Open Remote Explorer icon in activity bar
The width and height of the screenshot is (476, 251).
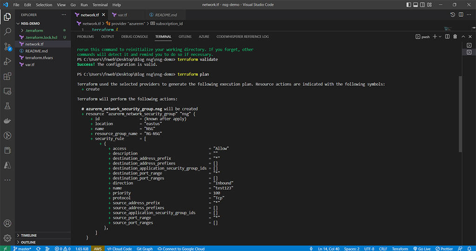(7, 91)
